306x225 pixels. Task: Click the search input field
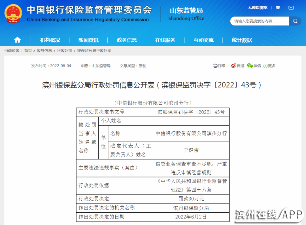(x=259, y=21)
